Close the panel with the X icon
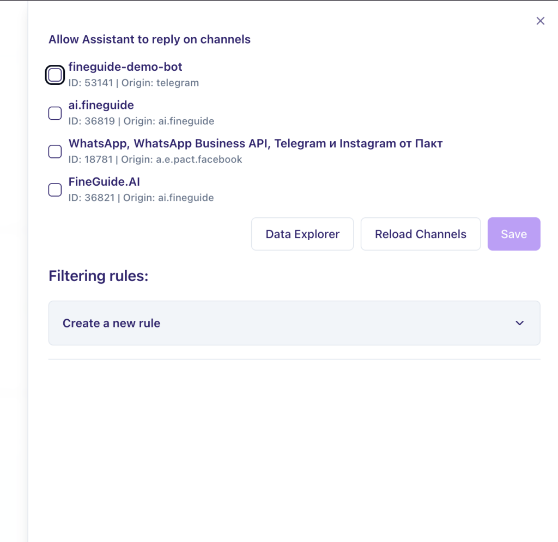This screenshot has width=558, height=542. (x=540, y=21)
